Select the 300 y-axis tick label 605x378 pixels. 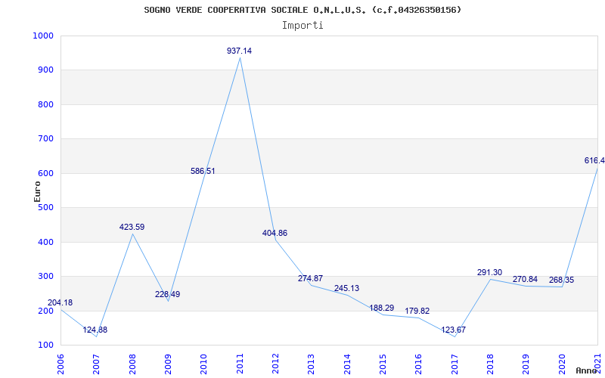coord(45,277)
